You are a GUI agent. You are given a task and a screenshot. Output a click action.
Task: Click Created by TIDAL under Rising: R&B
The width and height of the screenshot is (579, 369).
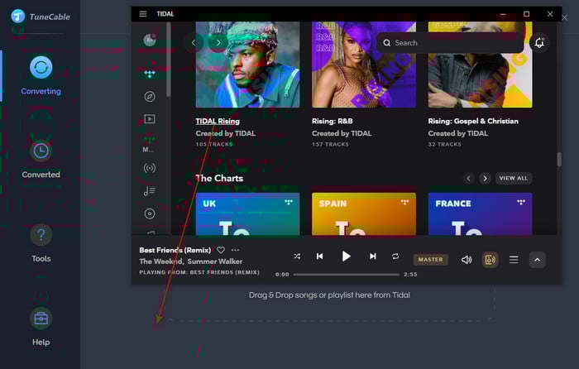[342, 133]
